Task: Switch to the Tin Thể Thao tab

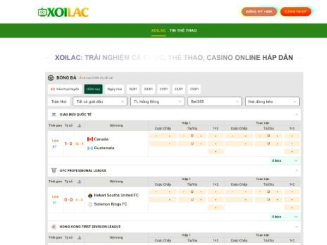Action: 183,30
